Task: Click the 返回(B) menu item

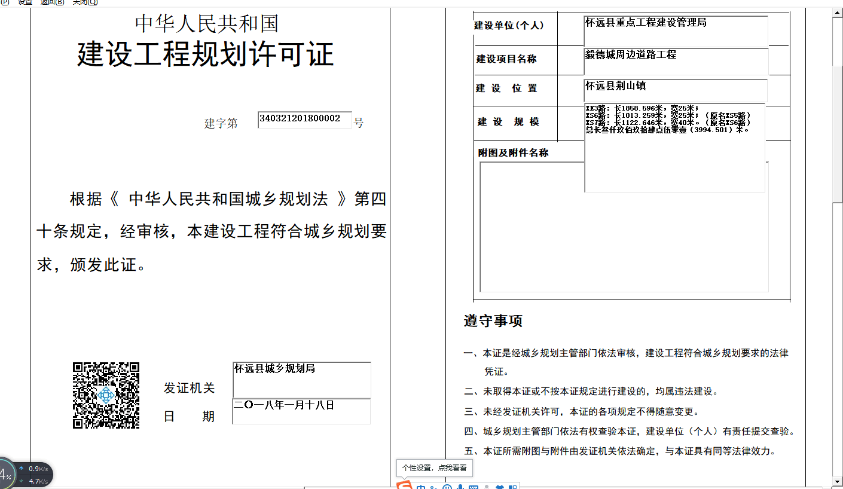Action: (52, 2)
